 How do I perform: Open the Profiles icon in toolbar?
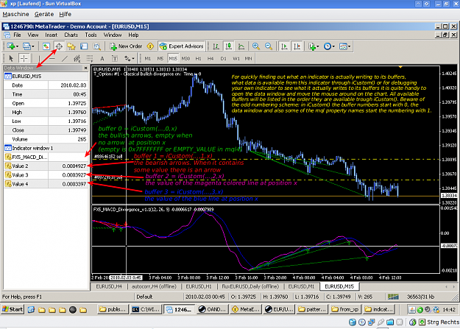pos(26,46)
